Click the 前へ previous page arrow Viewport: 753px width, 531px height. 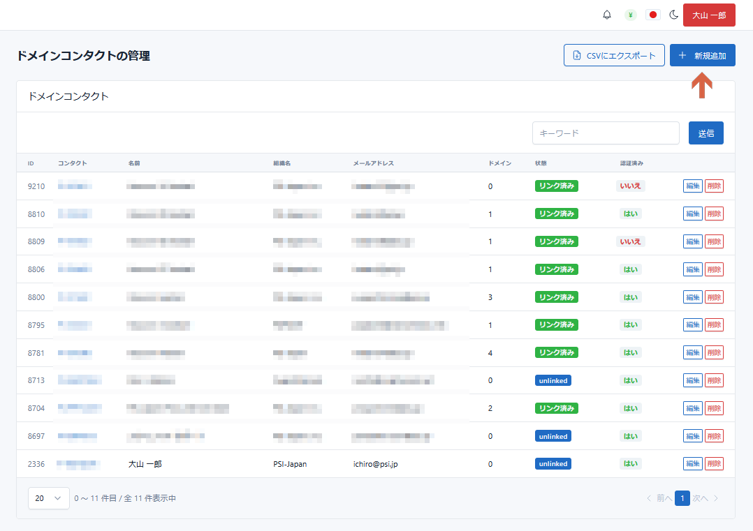(x=659, y=498)
